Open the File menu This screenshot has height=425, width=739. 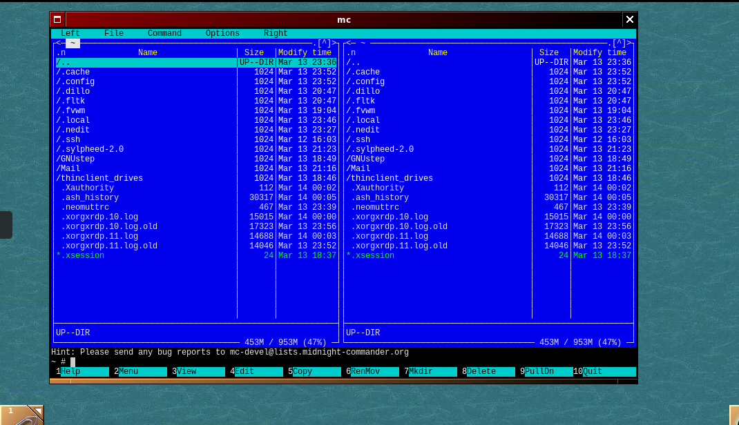pos(114,33)
